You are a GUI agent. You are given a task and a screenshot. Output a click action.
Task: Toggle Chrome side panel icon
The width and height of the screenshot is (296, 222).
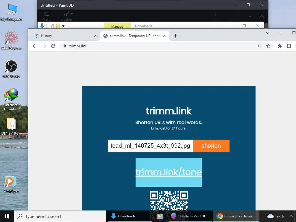(x=289, y=46)
